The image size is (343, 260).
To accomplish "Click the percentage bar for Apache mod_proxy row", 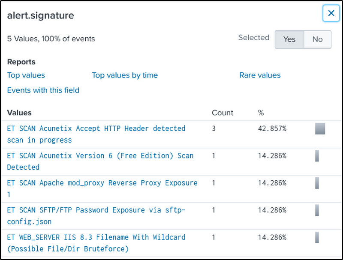I will [x=317, y=183].
